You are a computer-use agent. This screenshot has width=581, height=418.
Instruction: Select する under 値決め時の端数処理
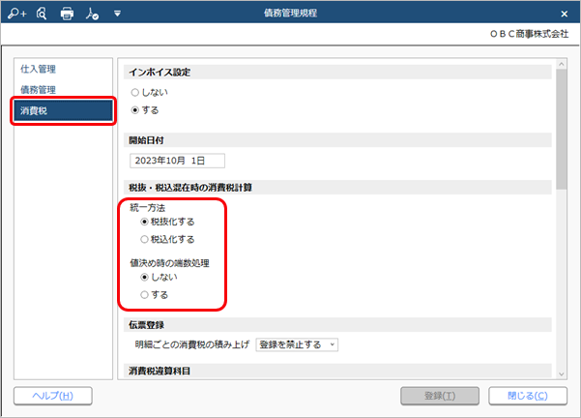(154, 295)
